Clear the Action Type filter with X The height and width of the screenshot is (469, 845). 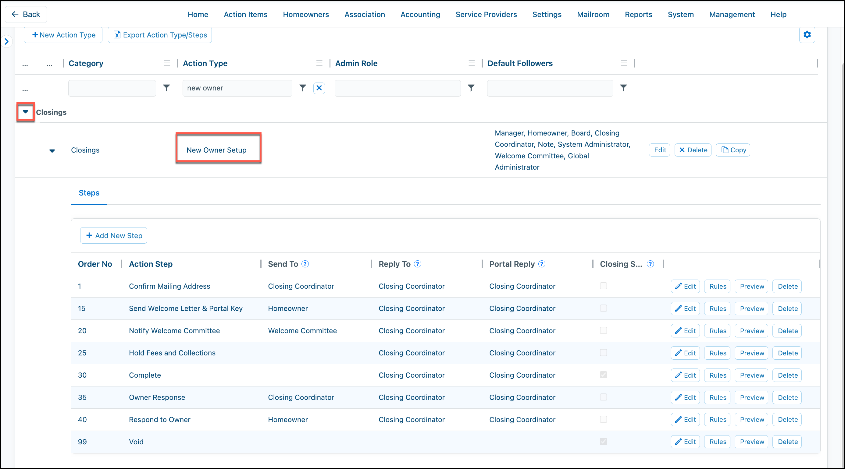click(319, 88)
